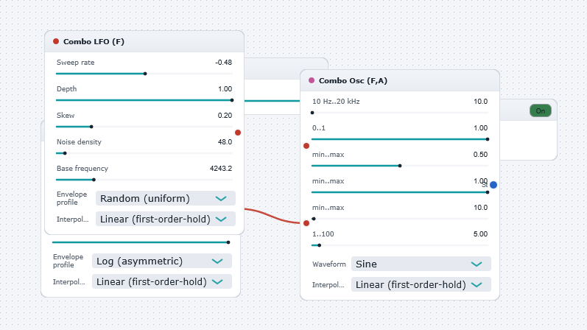Click the Skew slider handle
Image resolution: width=587 pixels, height=330 pixels.
click(91, 127)
